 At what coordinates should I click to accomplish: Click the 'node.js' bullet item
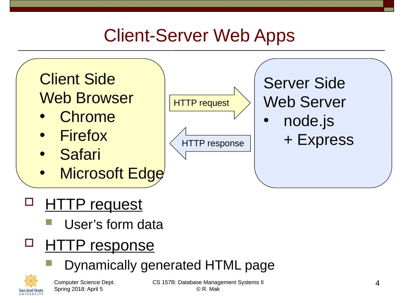pos(309,121)
